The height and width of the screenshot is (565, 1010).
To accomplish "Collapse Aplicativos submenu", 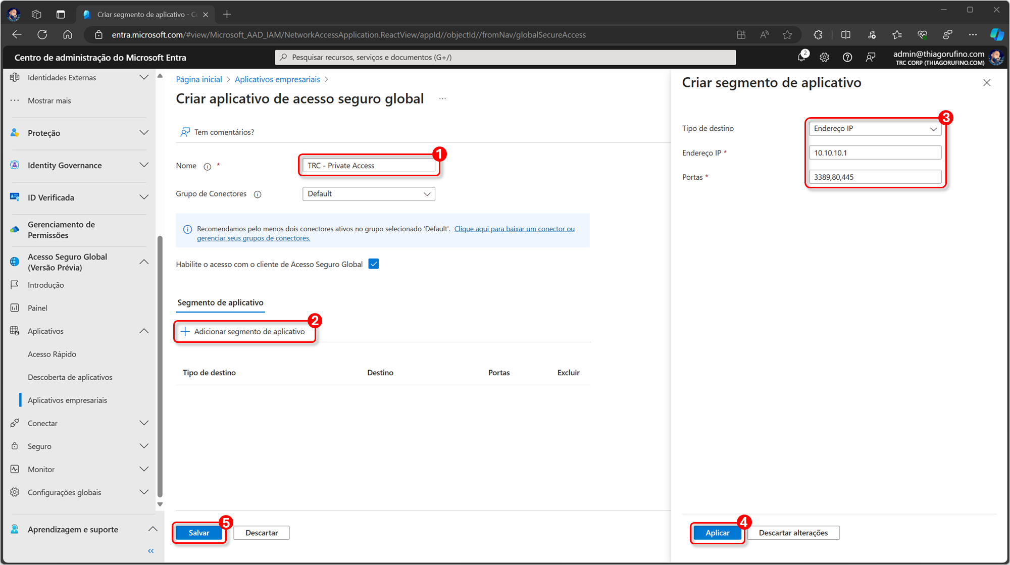I will tap(144, 331).
